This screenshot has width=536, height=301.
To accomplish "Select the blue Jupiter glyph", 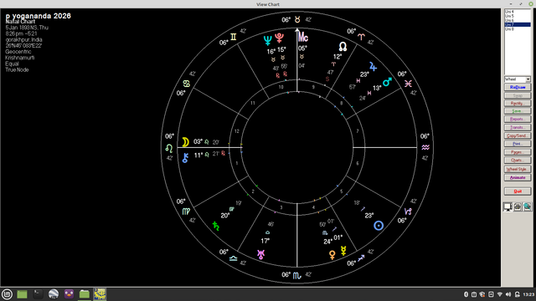I will coord(373,67).
